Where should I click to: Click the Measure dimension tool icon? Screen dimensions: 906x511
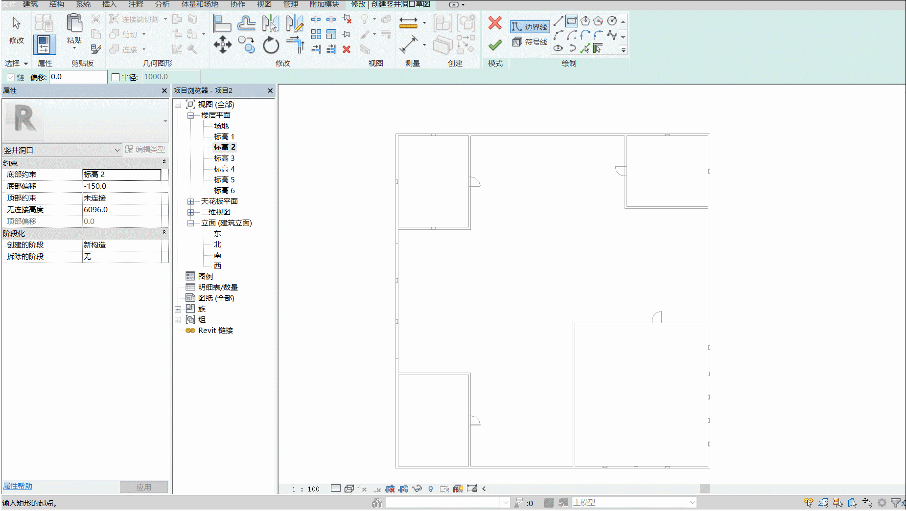tap(408, 22)
